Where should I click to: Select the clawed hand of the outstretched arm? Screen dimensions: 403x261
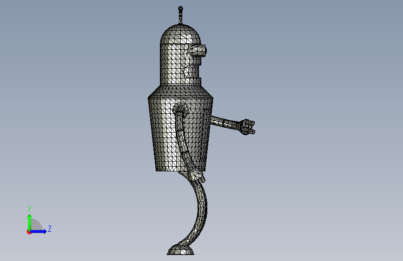pos(246,127)
